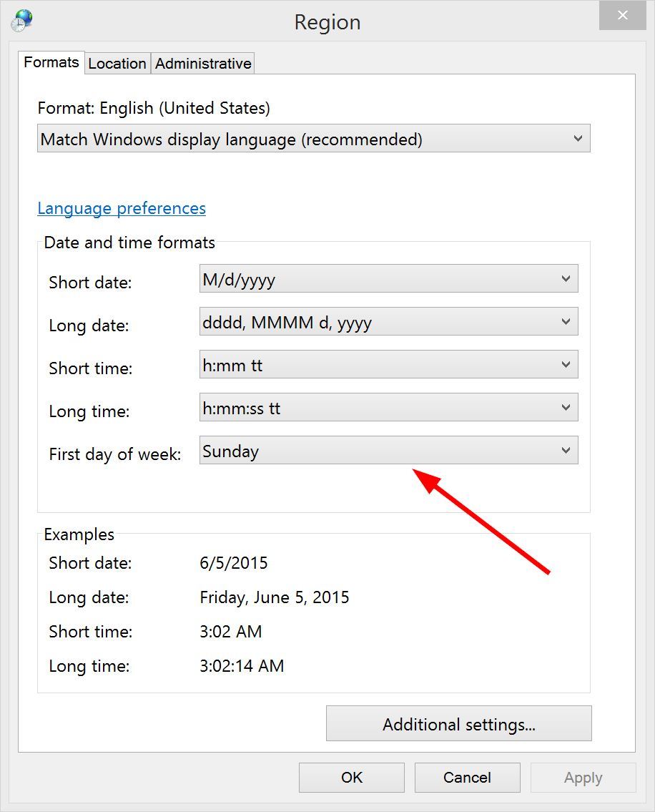Click the Apply button
The image size is (655, 812).
583,778
